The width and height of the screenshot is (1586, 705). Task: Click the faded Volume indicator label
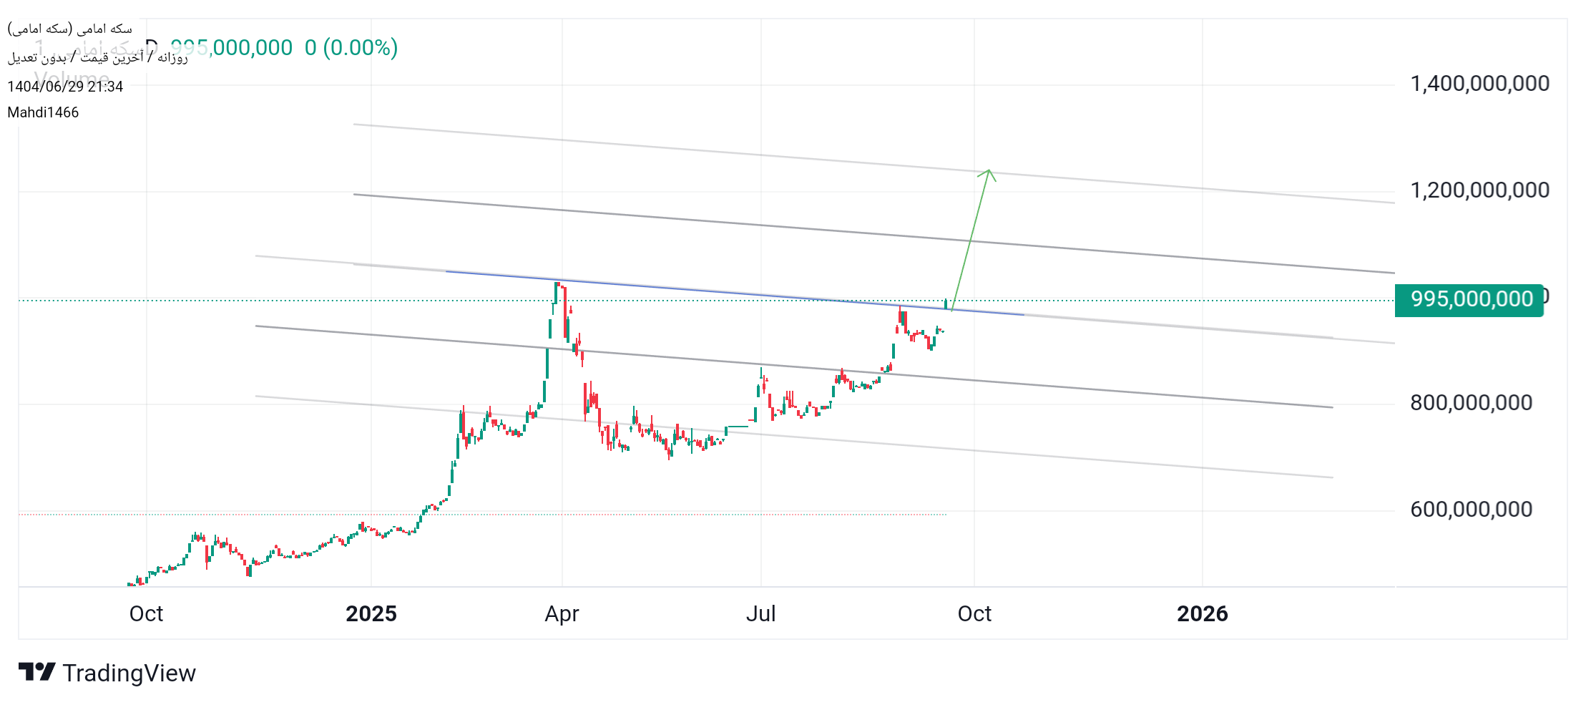pos(72,77)
